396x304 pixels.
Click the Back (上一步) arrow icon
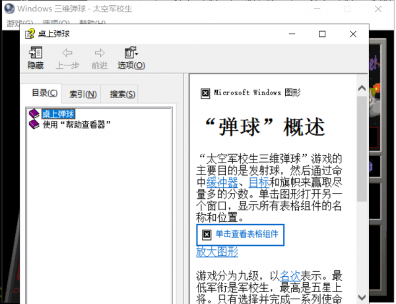(x=67, y=53)
